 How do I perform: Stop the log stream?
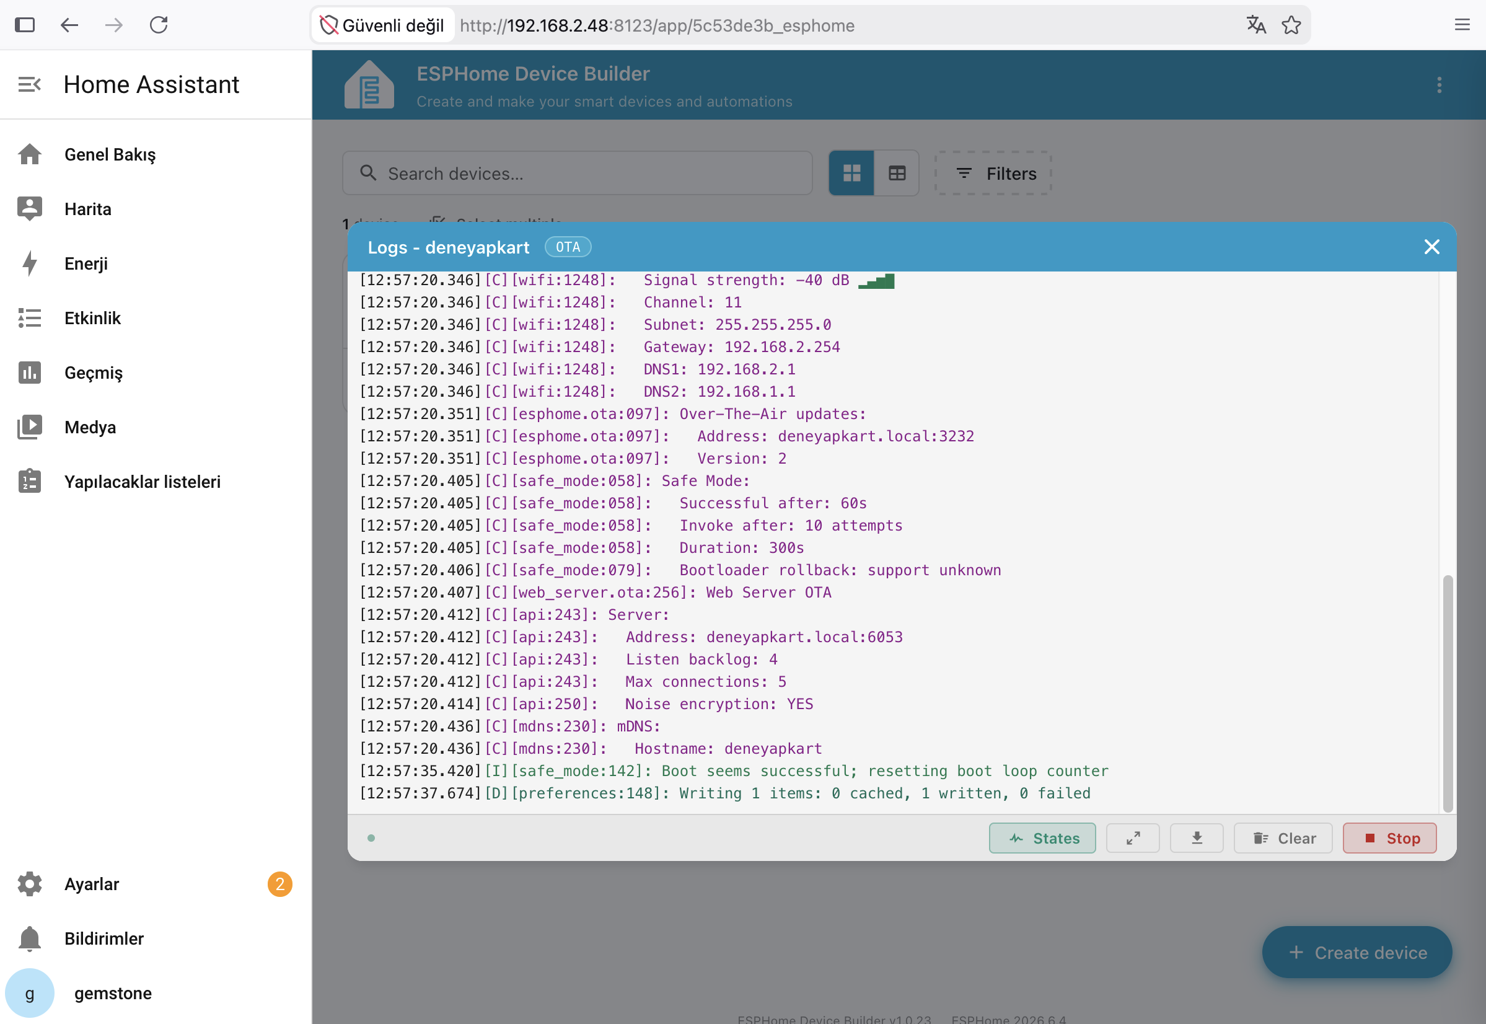tap(1390, 838)
